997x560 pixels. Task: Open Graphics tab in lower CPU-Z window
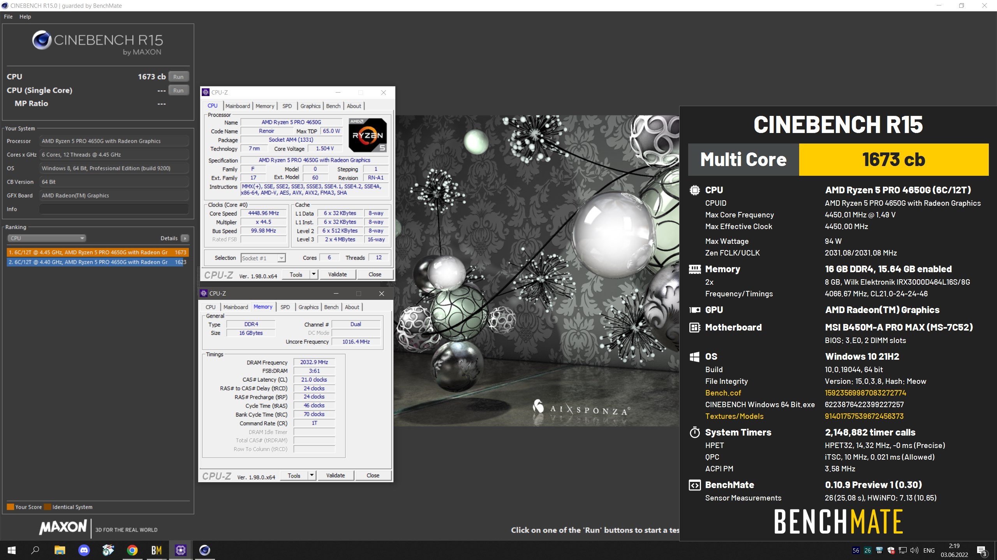point(308,307)
